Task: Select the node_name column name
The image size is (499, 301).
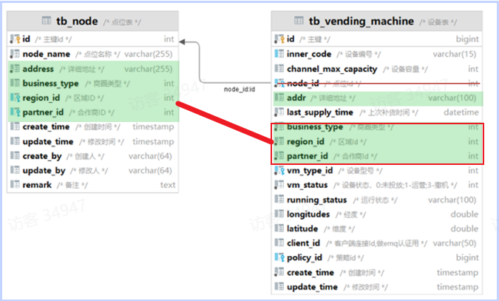Action: (46, 54)
